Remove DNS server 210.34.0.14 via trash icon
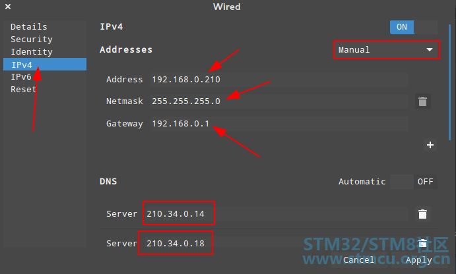Screen dimensions: 456x274 [x=422, y=214]
